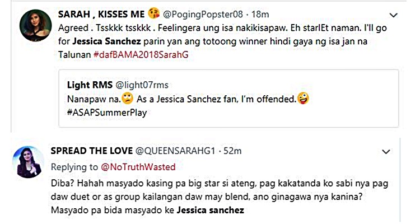Open the Light RMS quoted author name
The image size is (420, 224).
tap(89, 85)
